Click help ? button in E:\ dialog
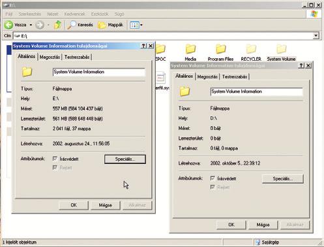 coord(143,46)
